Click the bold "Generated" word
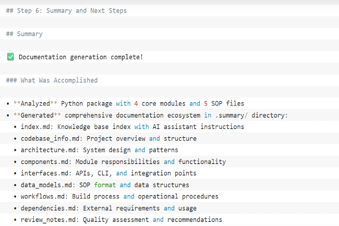Image resolution: width=339 pixels, height=226 pixels. [37, 115]
